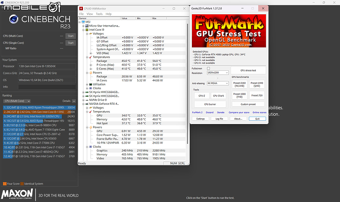
Task: Click the Info input field in Cinebench
Action: (47, 87)
